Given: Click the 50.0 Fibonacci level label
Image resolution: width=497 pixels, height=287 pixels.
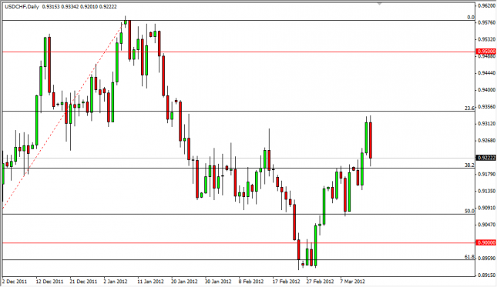Looking at the screenshot, I should [469, 211].
